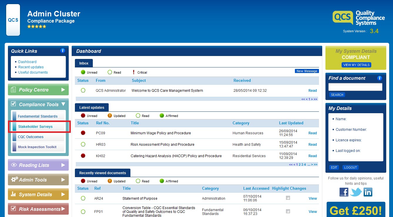This screenshot has height=217, width=393.
Task: Expand the Reading Lists panel
Action: click(38, 165)
